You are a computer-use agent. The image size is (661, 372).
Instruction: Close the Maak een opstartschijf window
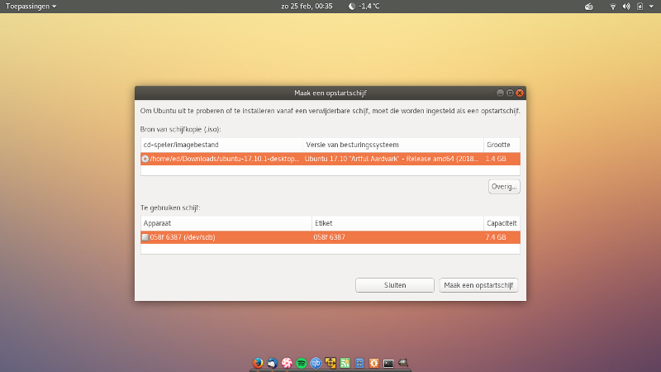520,93
